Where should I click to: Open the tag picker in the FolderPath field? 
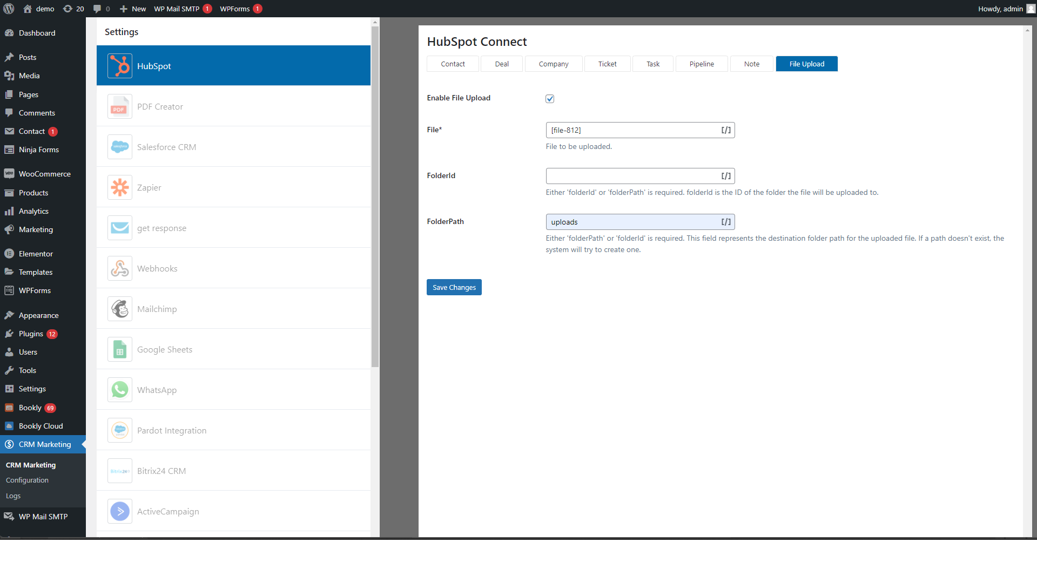pyautogui.click(x=726, y=222)
